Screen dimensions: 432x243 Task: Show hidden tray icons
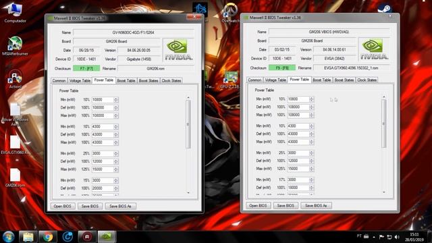tap(374, 237)
